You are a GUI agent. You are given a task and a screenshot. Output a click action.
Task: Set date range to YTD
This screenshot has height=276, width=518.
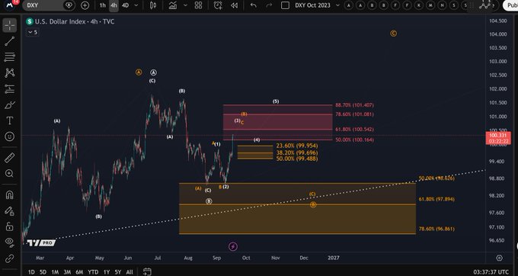coord(93,272)
